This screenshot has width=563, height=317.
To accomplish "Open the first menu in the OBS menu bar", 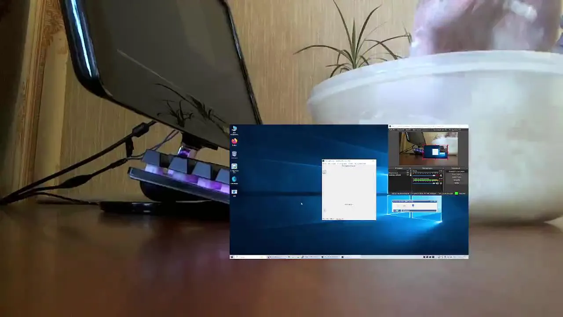I will click(x=391, y=129).
